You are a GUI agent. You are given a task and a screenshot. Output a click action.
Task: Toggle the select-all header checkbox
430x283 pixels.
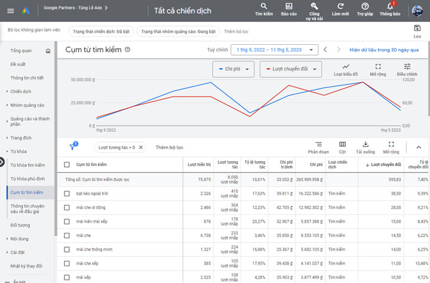point(67,165)
